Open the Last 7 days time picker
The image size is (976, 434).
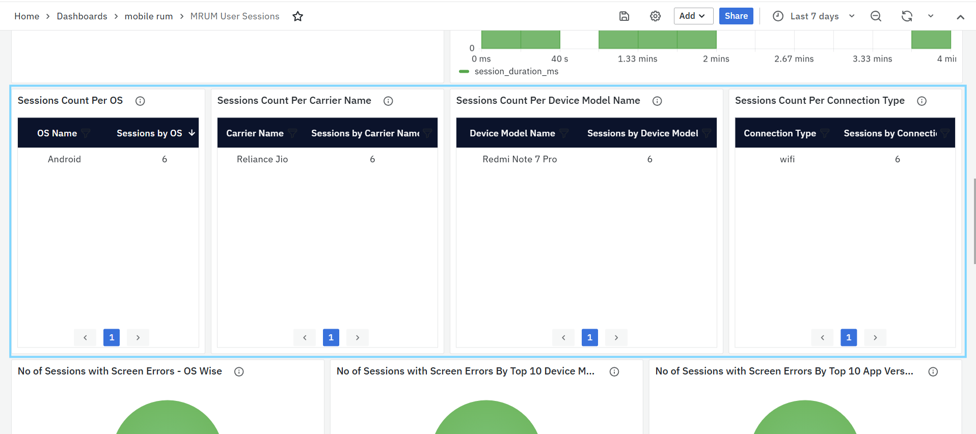point(814,16)
